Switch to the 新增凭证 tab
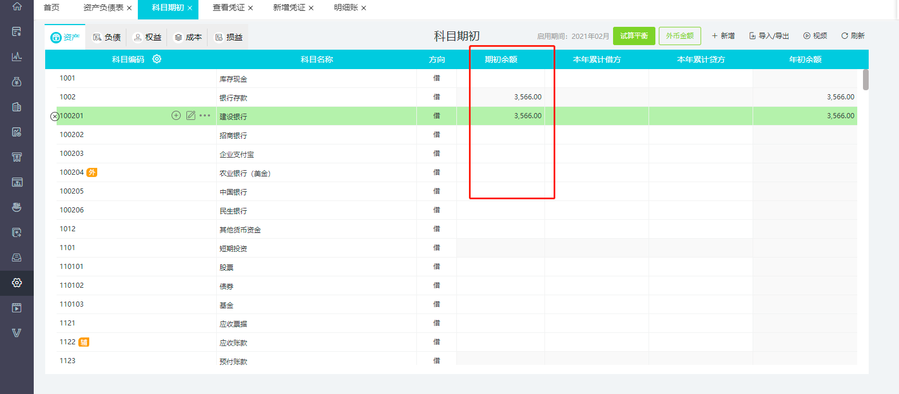The height and width of the screenshot is (394, 899). click(x=289, y=7)
